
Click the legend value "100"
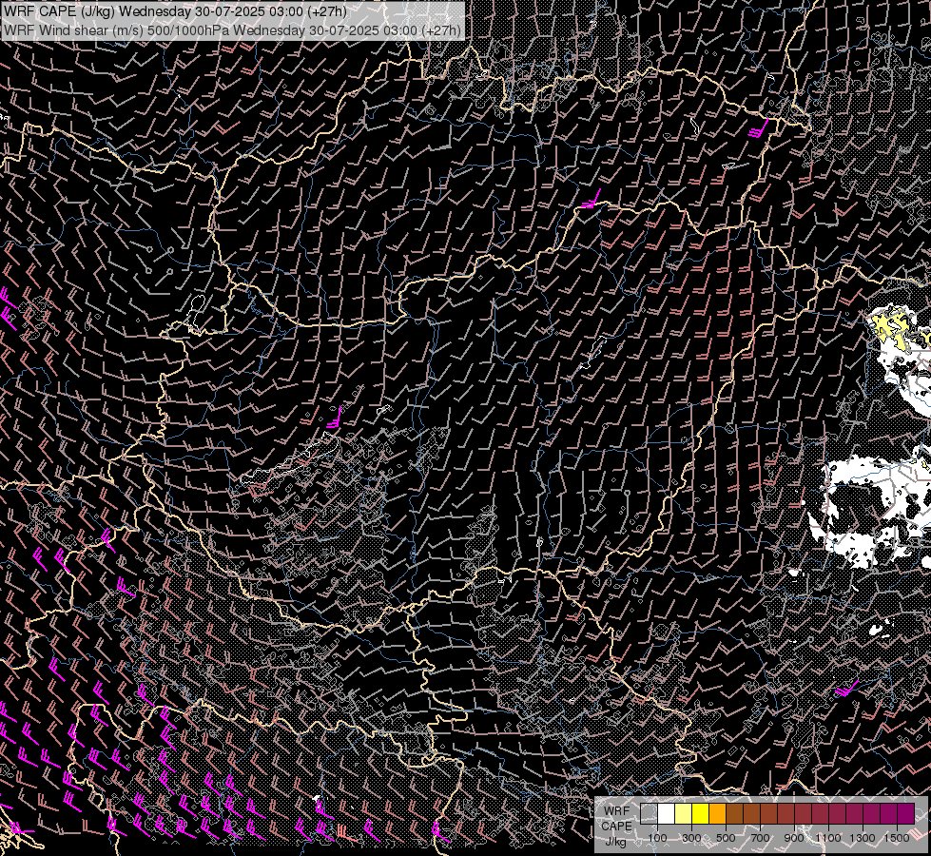pos(657,838)
